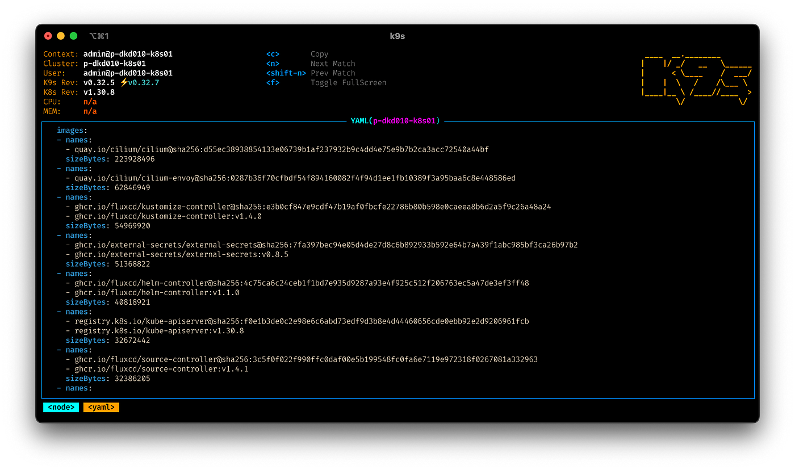Viewport: 795px width, 470px height.
Task: Click the User value admin@p-dkd010-k8s01
Action: [128, 73]
